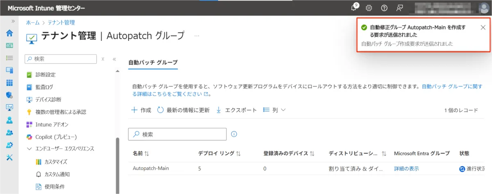
Task: Click the green success check icon in notification
Action: point(364,27)
